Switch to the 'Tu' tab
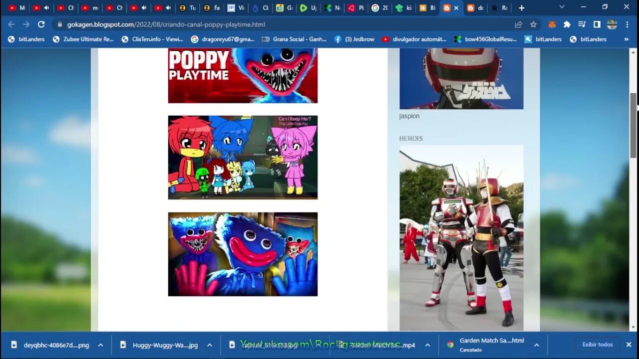Viewport: 639px width, 359px height. pos(188,8)
